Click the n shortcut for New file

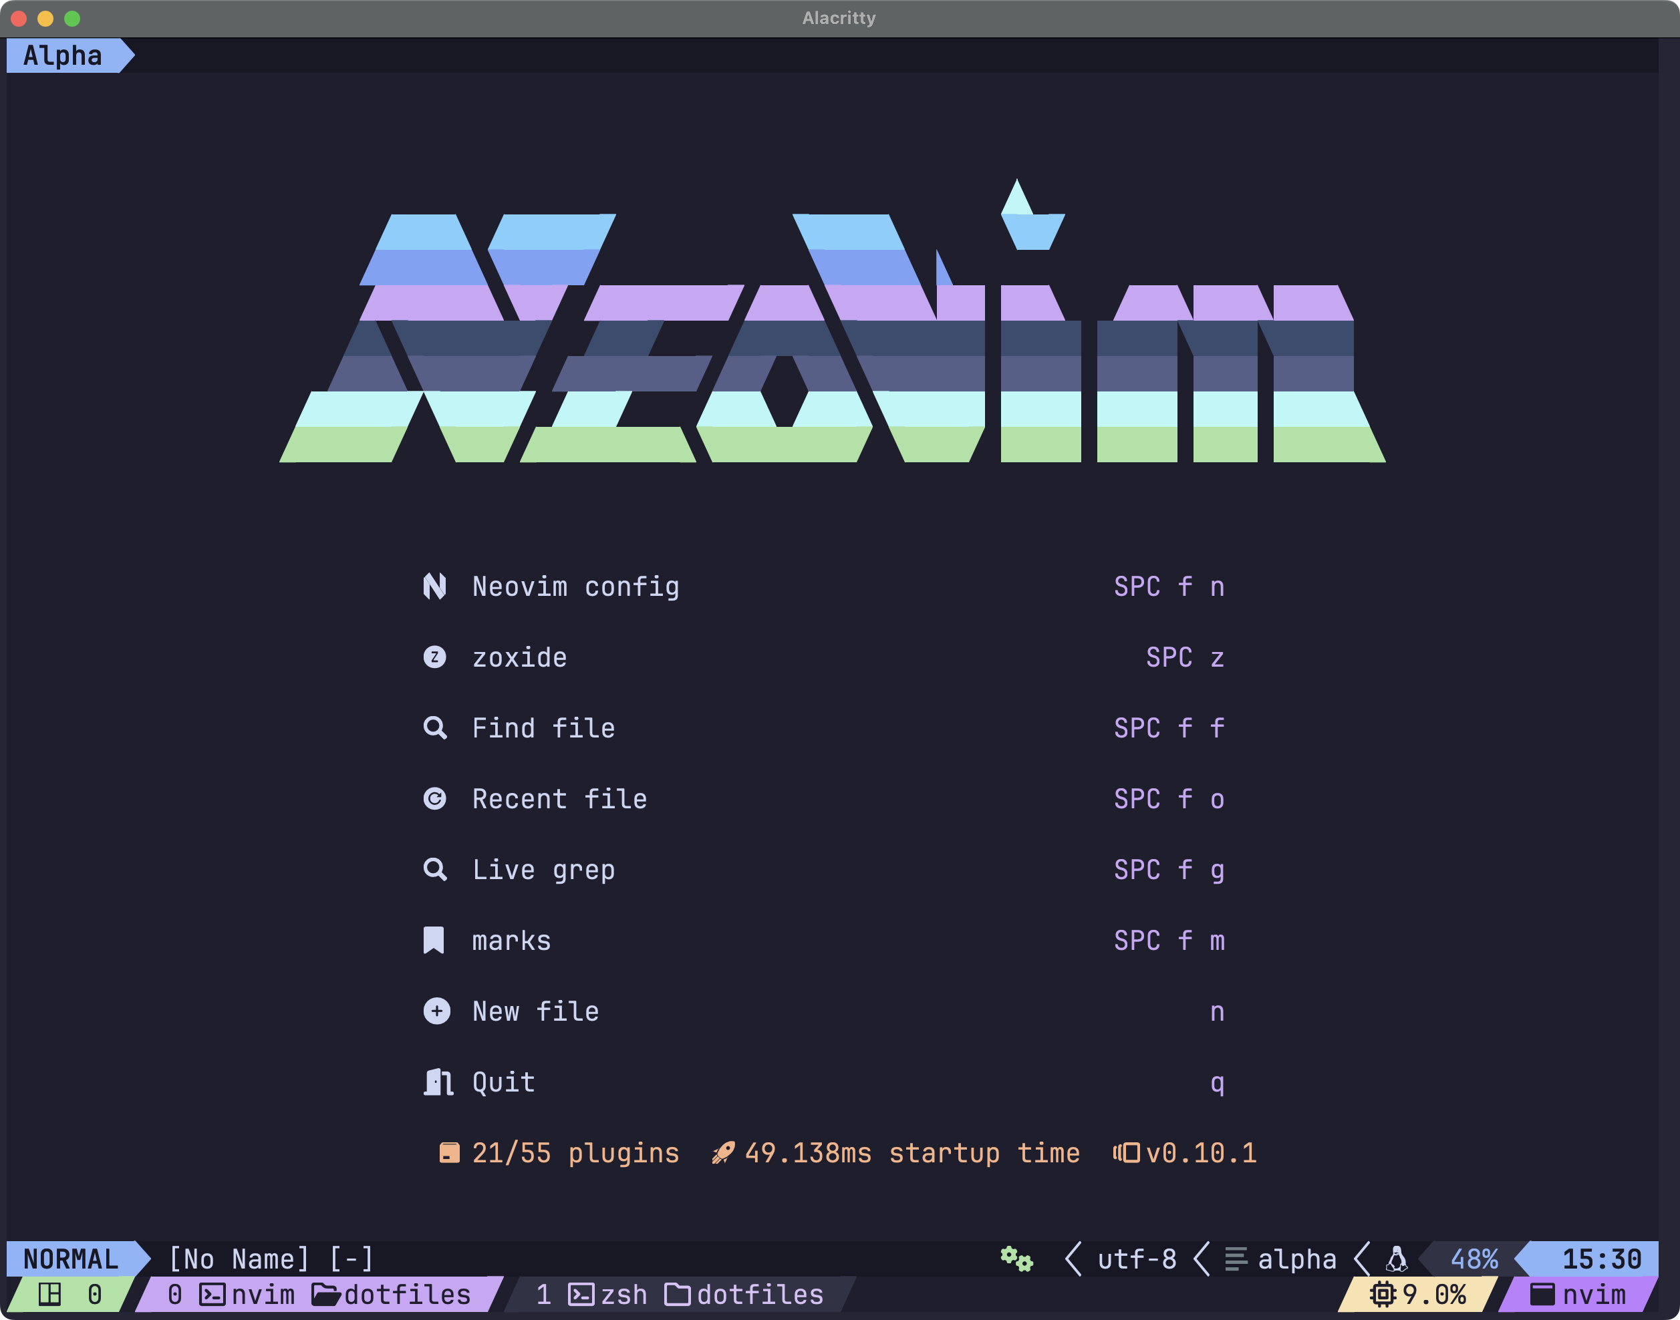point(1217,1011)
